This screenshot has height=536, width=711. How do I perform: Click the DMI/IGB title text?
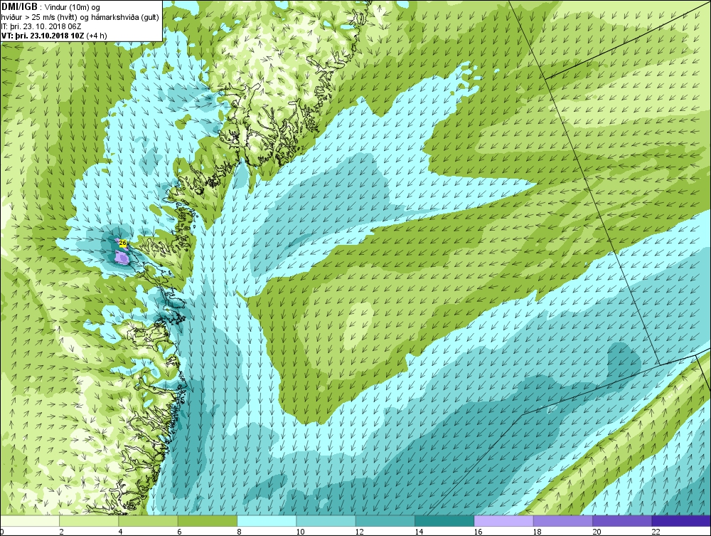[19, 7]
